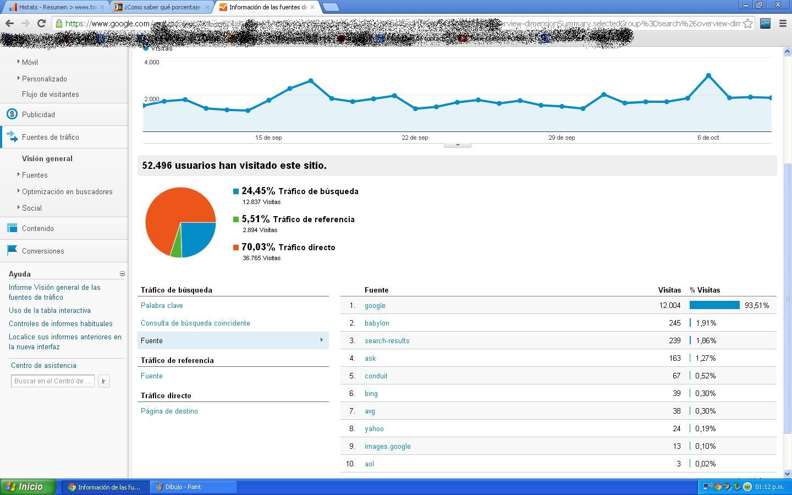
Task: Click the Buscar en el Centro search field
Action: [x=53, y=381]
